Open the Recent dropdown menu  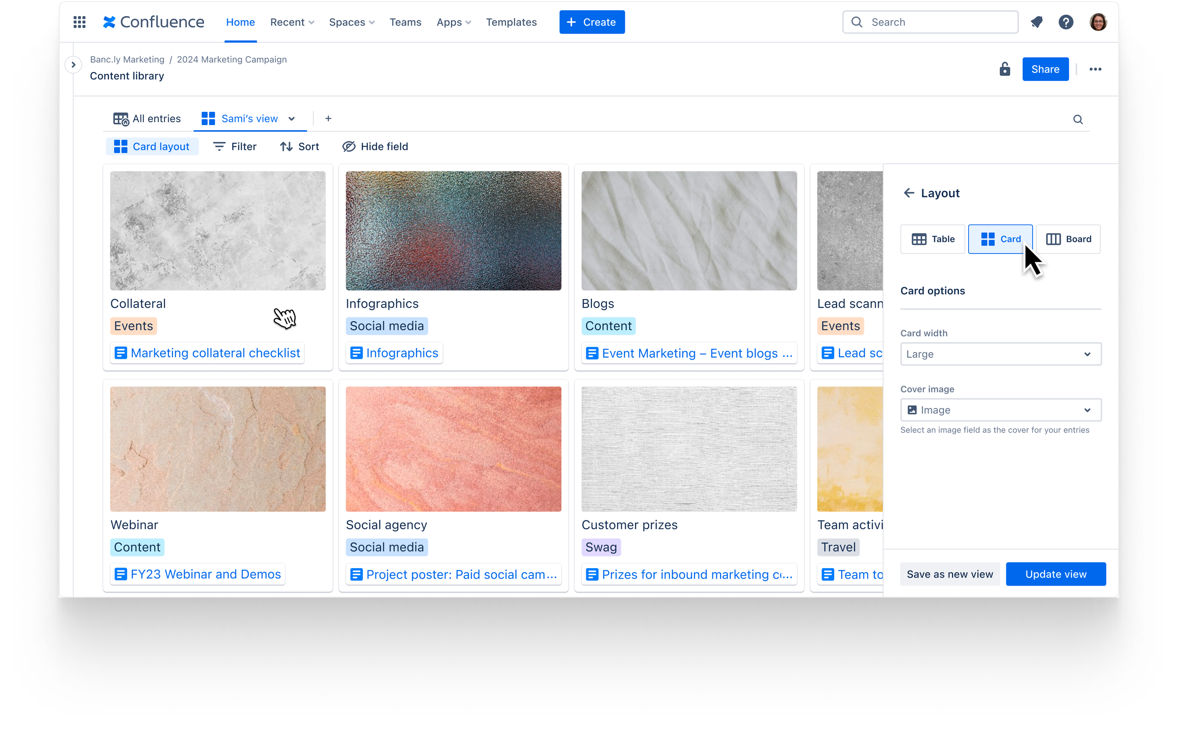[x=292, y=22]
